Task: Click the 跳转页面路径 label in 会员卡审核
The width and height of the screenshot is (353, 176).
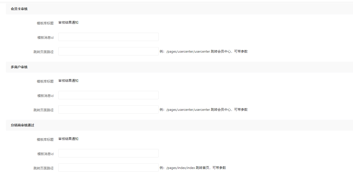Action: click(43, 52)
